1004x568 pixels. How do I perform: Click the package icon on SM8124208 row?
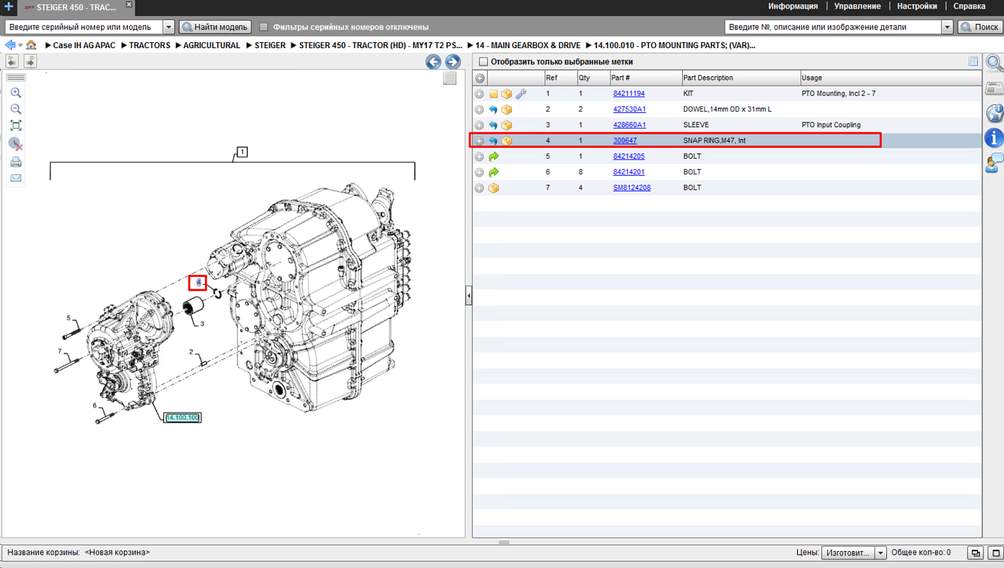(493, 188)
